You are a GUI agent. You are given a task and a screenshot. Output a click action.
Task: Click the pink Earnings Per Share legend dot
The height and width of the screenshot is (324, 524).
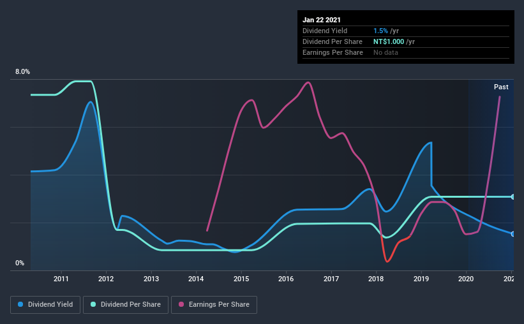click(x=181, y=304)
